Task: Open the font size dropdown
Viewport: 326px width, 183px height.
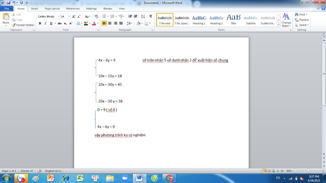Action: (69, 17)
